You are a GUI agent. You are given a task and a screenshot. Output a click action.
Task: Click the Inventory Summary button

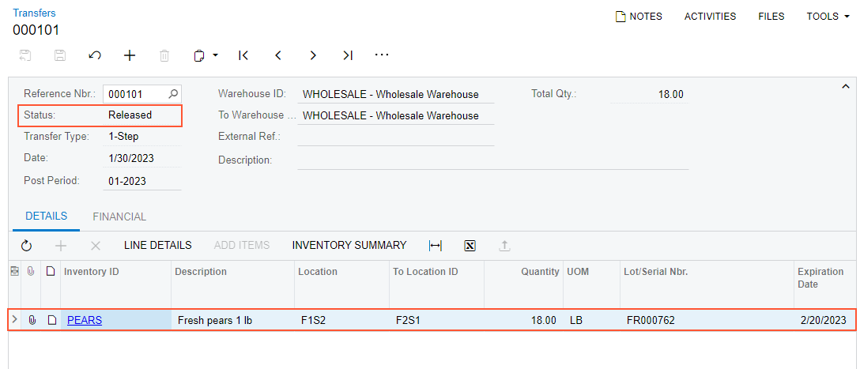(349, 246)
